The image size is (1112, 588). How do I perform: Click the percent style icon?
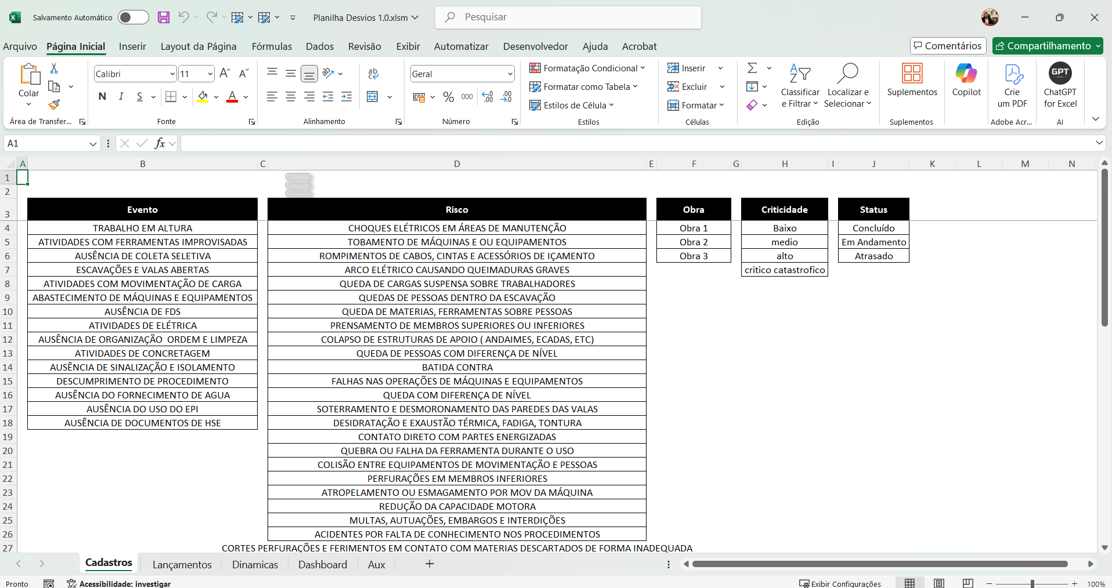tap(448, 97)
